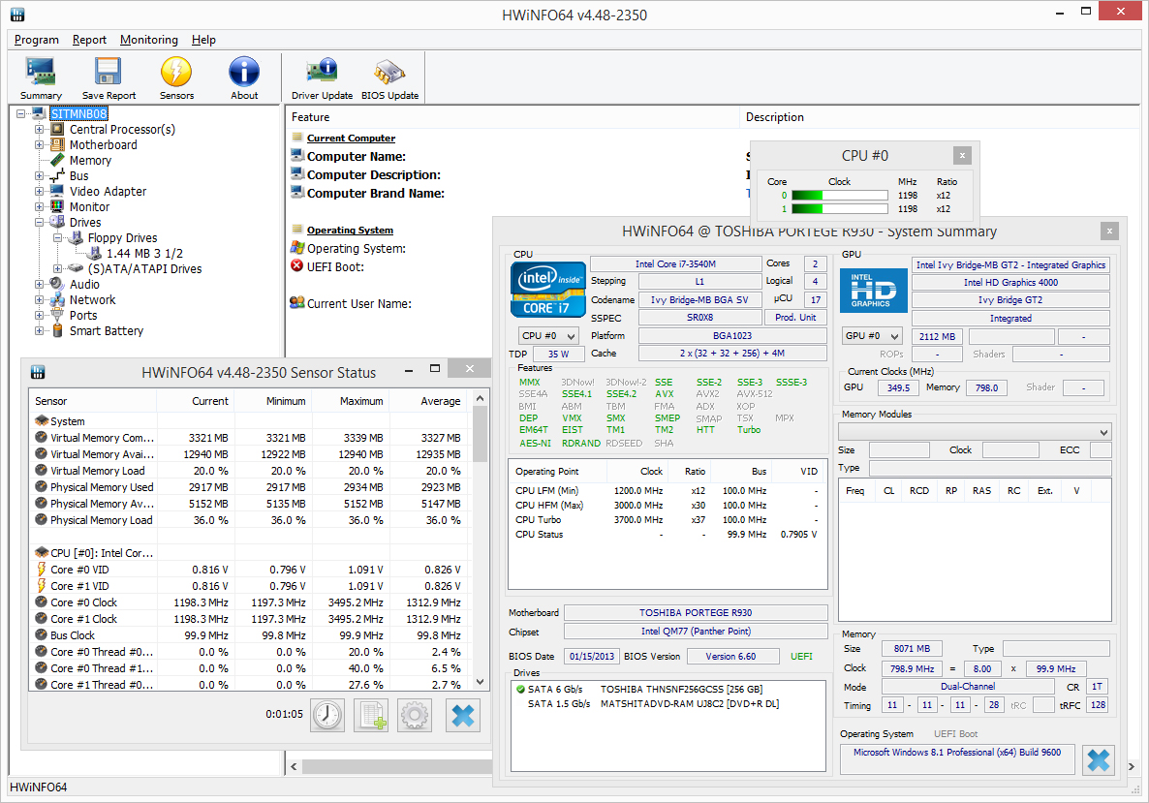Viewport: 1149px width, 803px height.
Task: Launch BIOS Update from toolbar
Action: pos(389,78)
